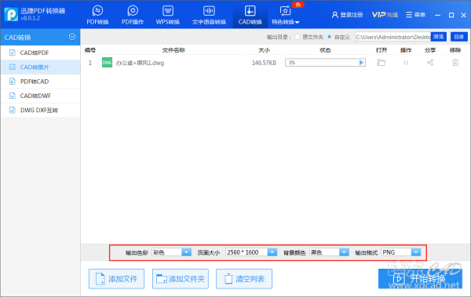Minimize the application window

[438, 15]
